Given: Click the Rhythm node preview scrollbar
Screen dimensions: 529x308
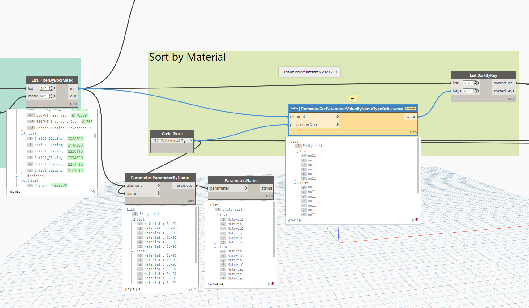Looking at the screenshot, I should pos(418,165).
